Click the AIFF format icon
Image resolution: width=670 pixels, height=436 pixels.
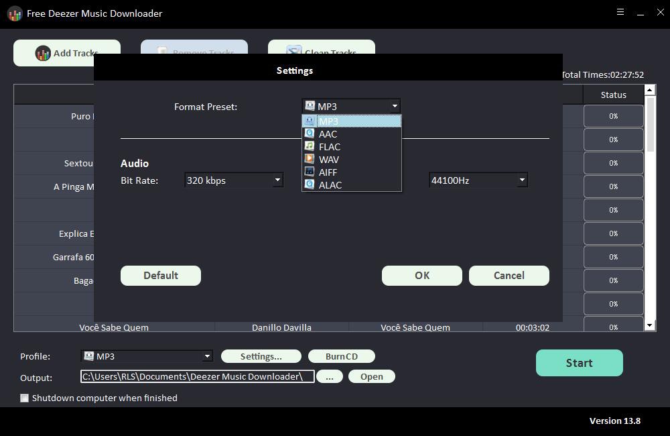tap(310, 172)
